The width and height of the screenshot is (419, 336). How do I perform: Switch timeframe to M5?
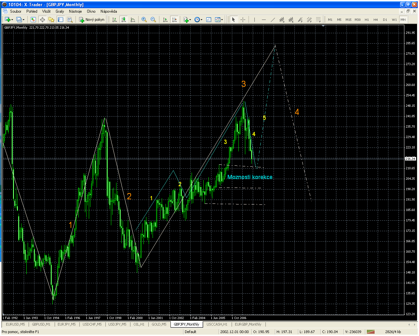339,20
